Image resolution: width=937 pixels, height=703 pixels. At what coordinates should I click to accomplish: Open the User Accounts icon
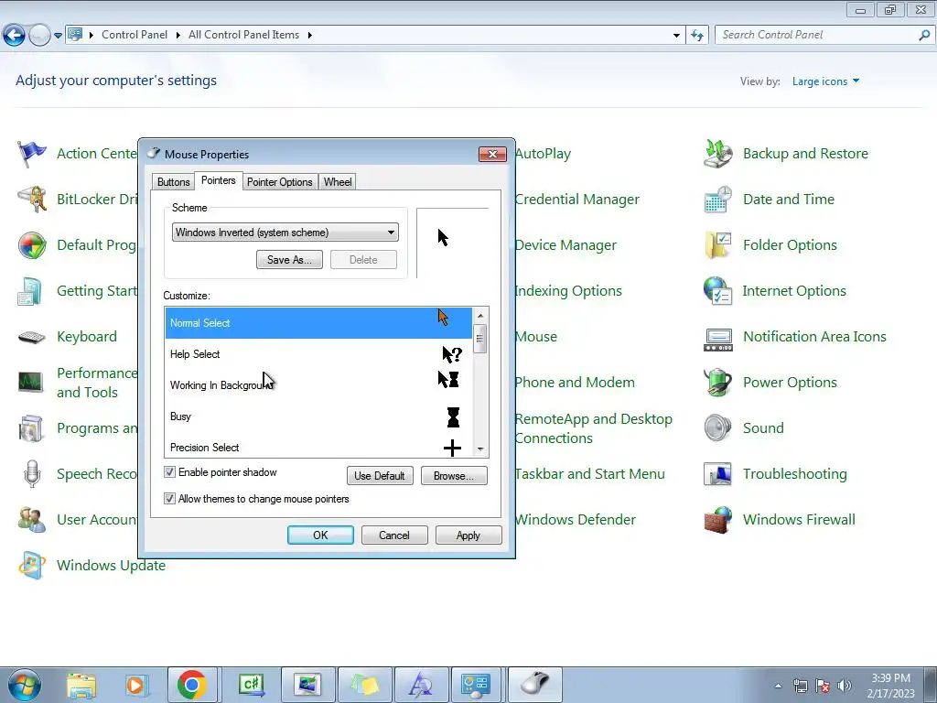pyautogui.click(x=32, y=520)
